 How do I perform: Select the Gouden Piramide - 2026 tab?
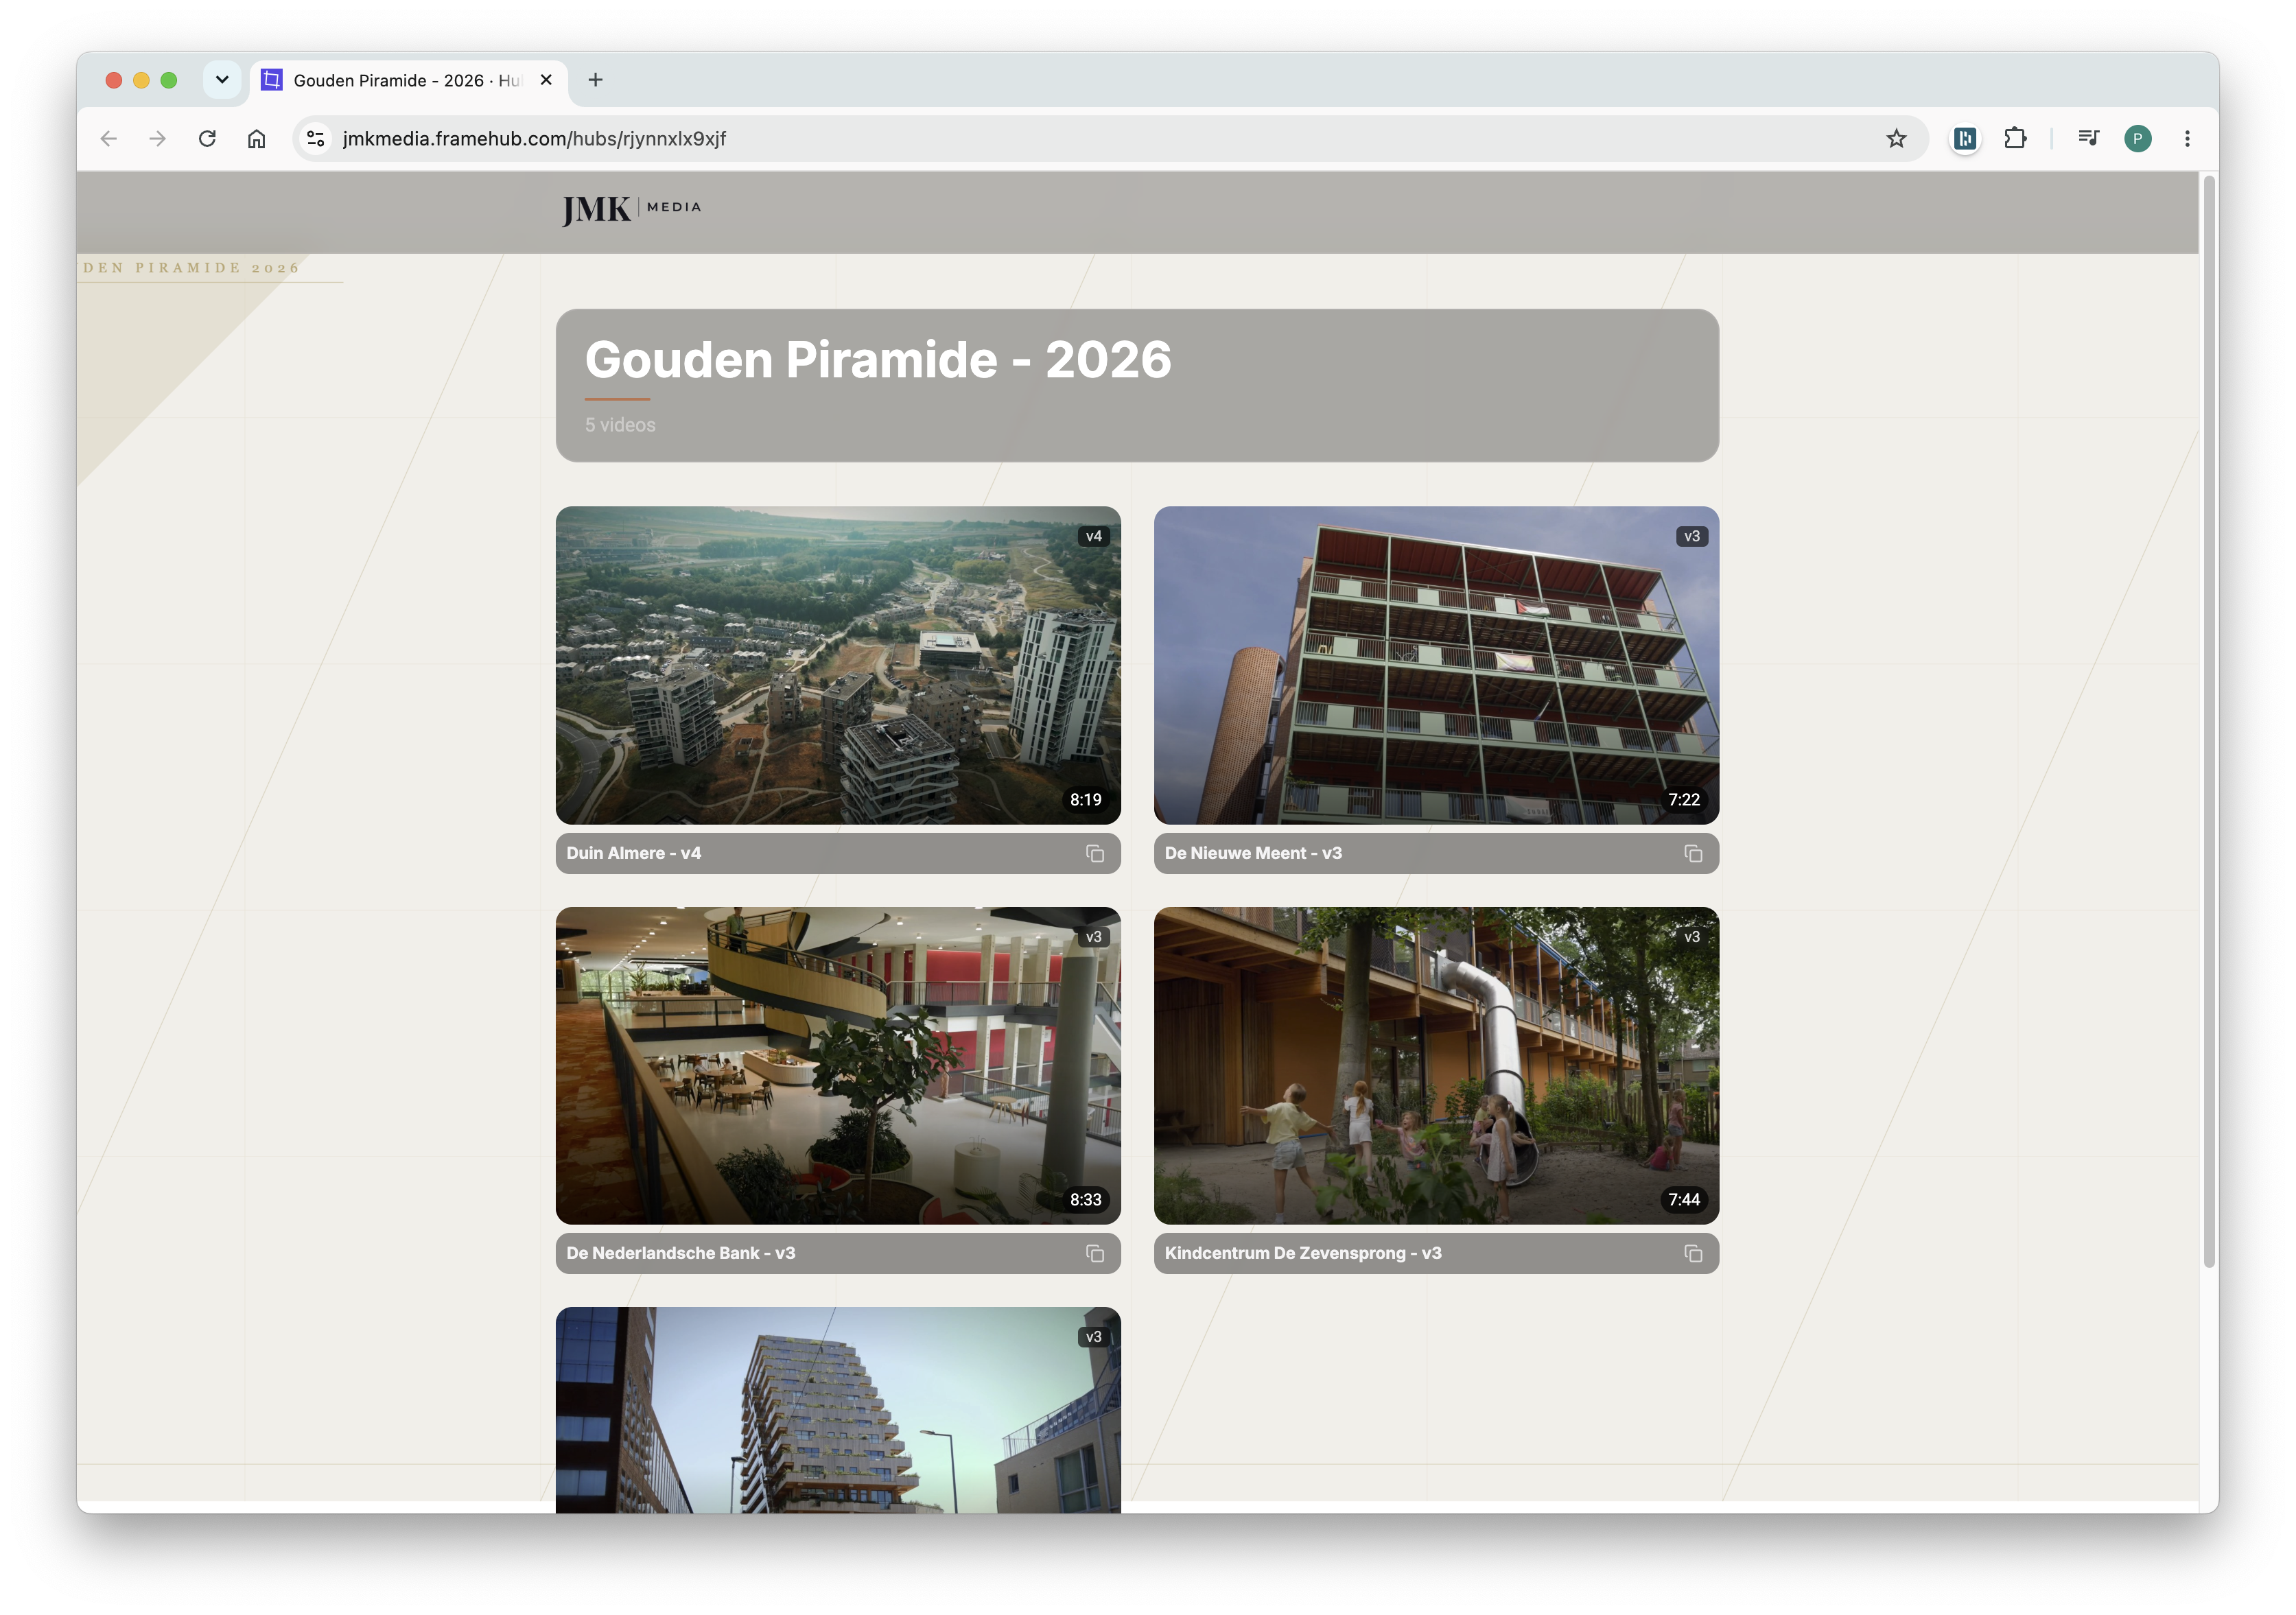click(x=408, y=80)
